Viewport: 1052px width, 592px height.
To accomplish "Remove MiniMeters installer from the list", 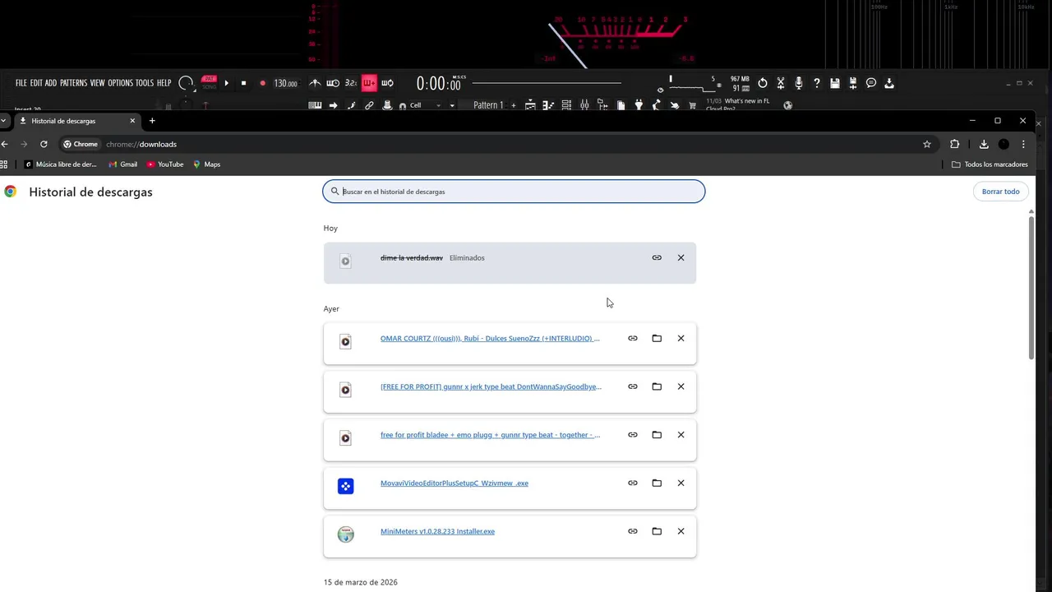I will click(x=681, y=531).
